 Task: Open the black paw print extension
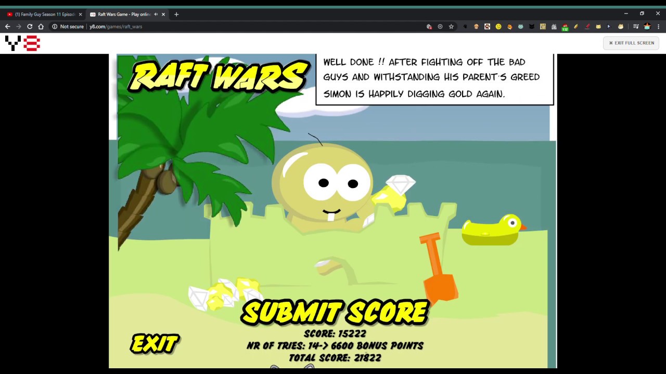pos(465,26)
